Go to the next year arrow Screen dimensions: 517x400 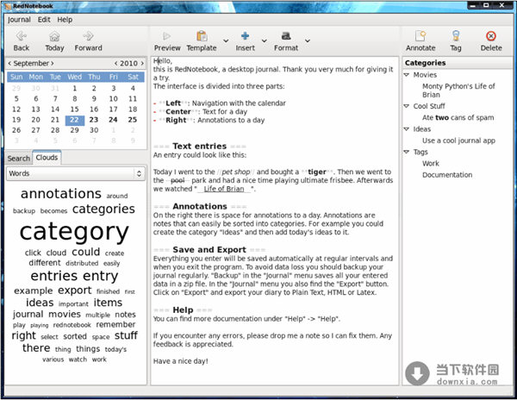[142, 63]
